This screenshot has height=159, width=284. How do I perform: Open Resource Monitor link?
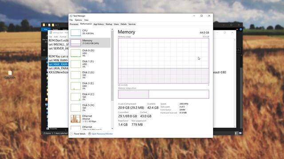tap(102, 134)
